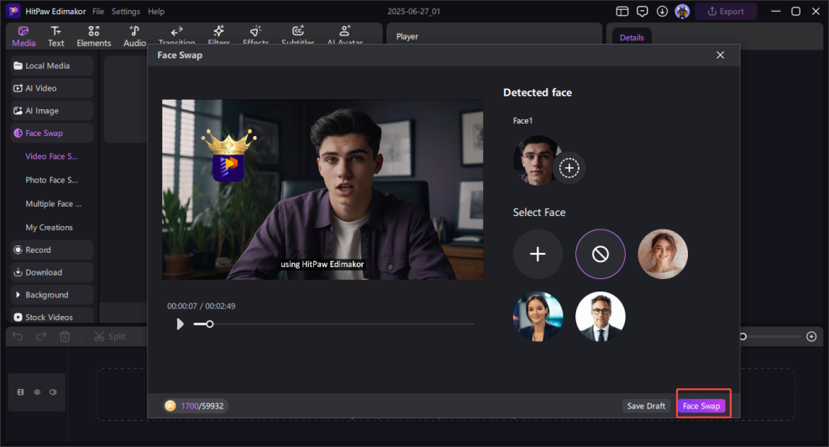Open the feedback message icon
This screenshot has height=447, width=829.
[643, 11]
